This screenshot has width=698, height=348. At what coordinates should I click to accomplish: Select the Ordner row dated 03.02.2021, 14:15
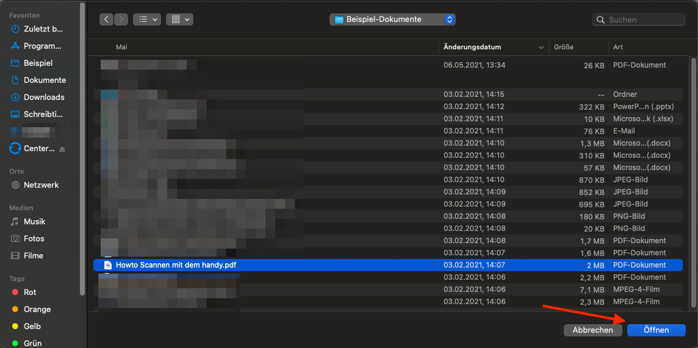387,94
